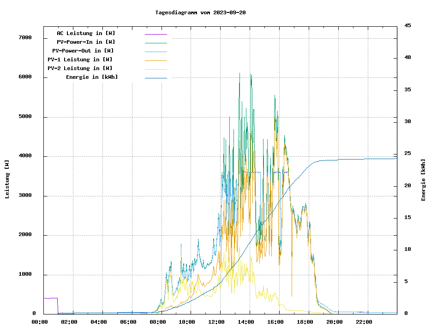The image size is (443, 332).
Task: Select the 'PV-1 Leistung in [W]' legend label
Action: point(80,59)
